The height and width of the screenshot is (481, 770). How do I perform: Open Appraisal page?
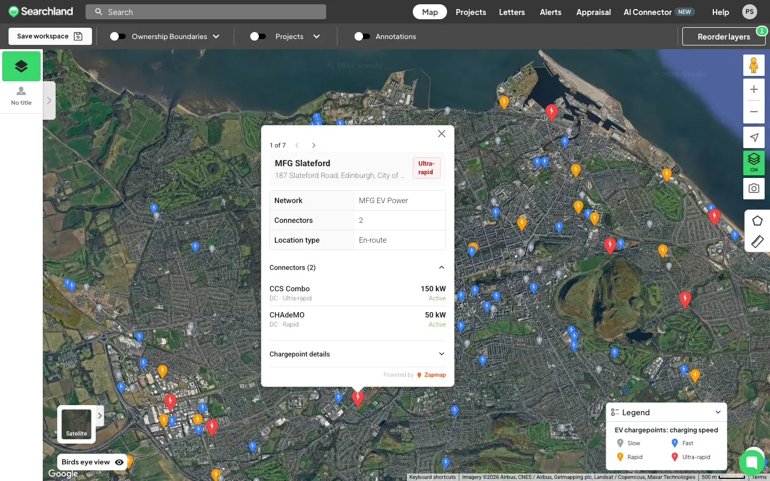click(594, 12)
